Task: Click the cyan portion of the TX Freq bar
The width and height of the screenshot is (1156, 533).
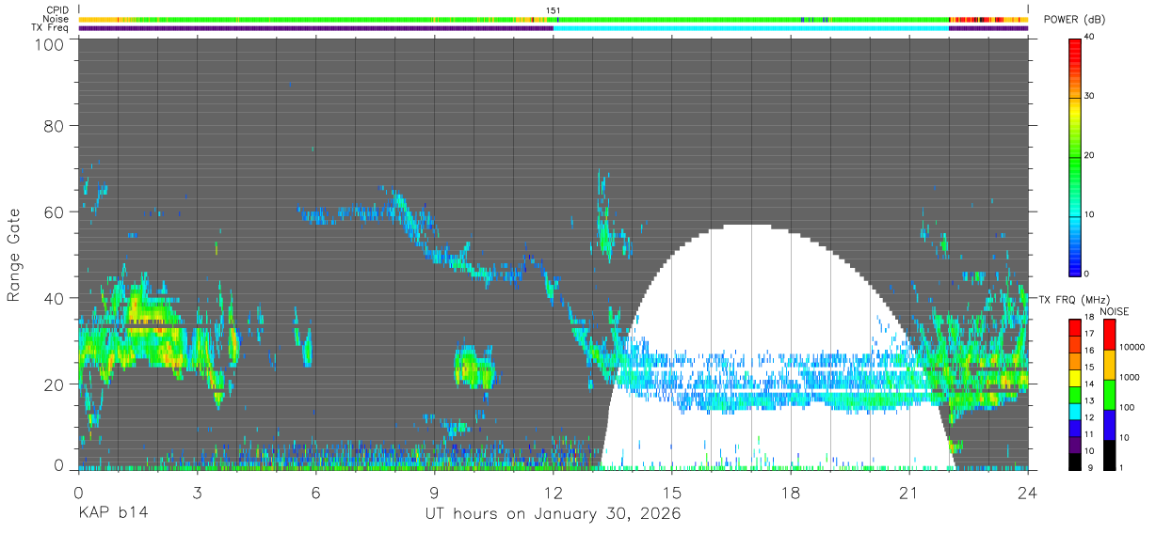Action: click(751, 28)
